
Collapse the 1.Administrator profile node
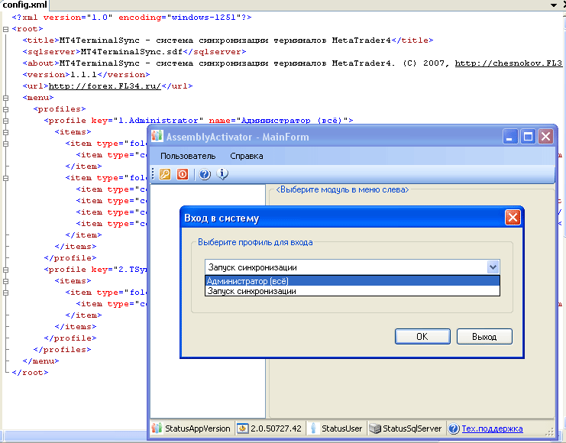(x=5, y=121)
